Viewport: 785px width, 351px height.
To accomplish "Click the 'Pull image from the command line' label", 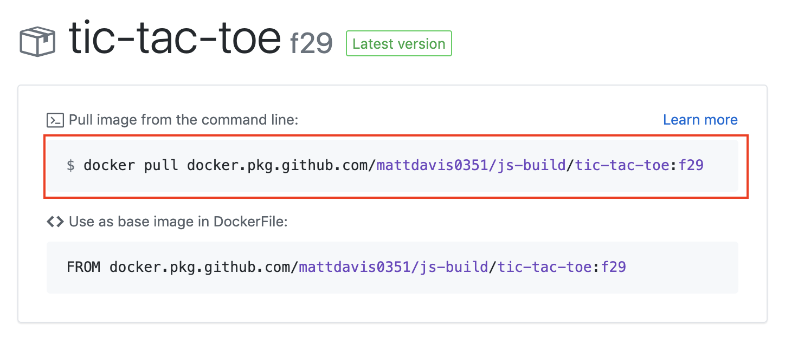I will tap(183, 120).
